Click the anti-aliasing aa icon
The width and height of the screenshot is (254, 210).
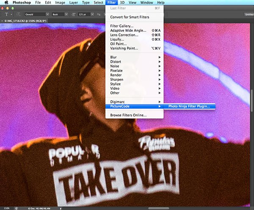point(99,14)
